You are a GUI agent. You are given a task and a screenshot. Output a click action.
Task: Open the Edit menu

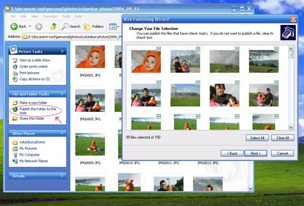23,17
